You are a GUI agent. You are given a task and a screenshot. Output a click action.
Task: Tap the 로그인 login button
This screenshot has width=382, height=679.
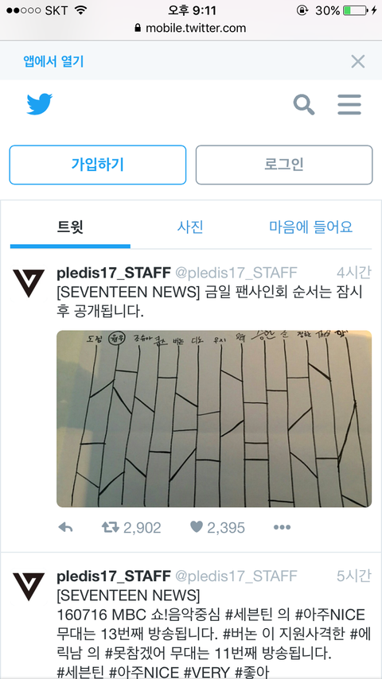point(284,165)
